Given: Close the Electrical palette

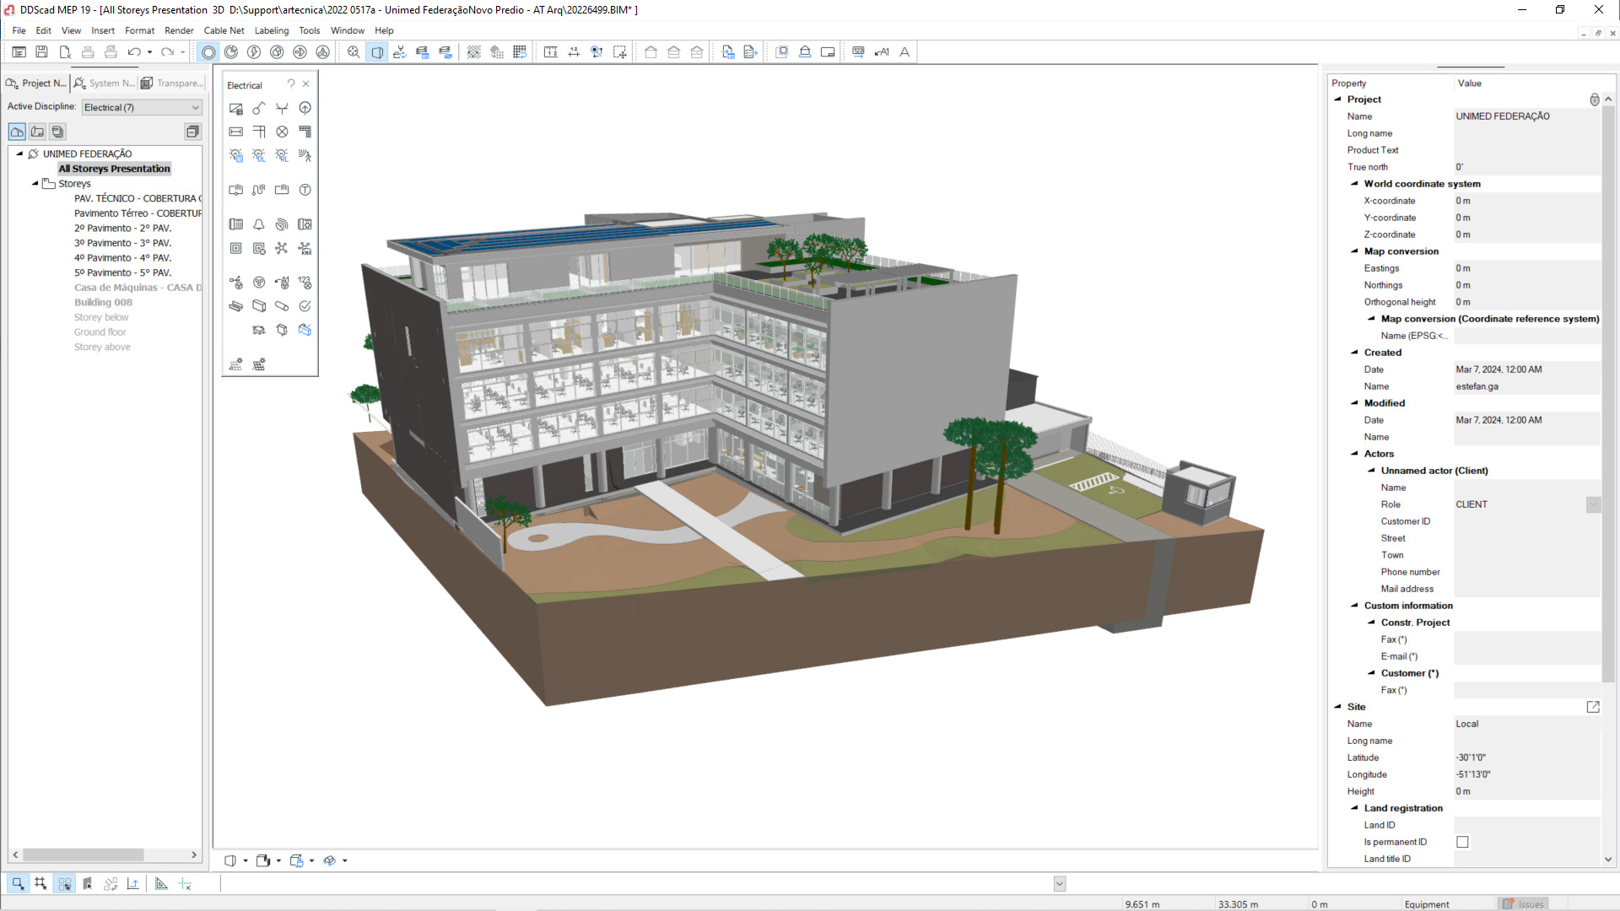Looking at the screenshot, I should pyautogui.click(x=306, y=84).
